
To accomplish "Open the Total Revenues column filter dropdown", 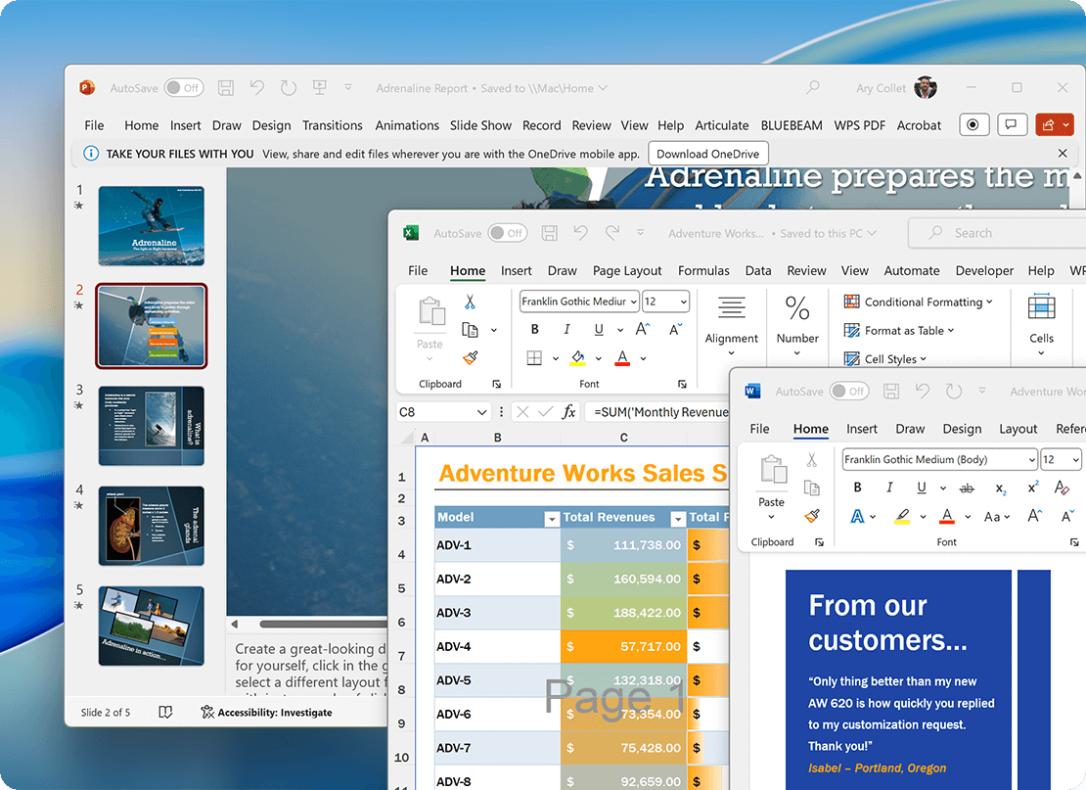I will (x=677, y=518).
